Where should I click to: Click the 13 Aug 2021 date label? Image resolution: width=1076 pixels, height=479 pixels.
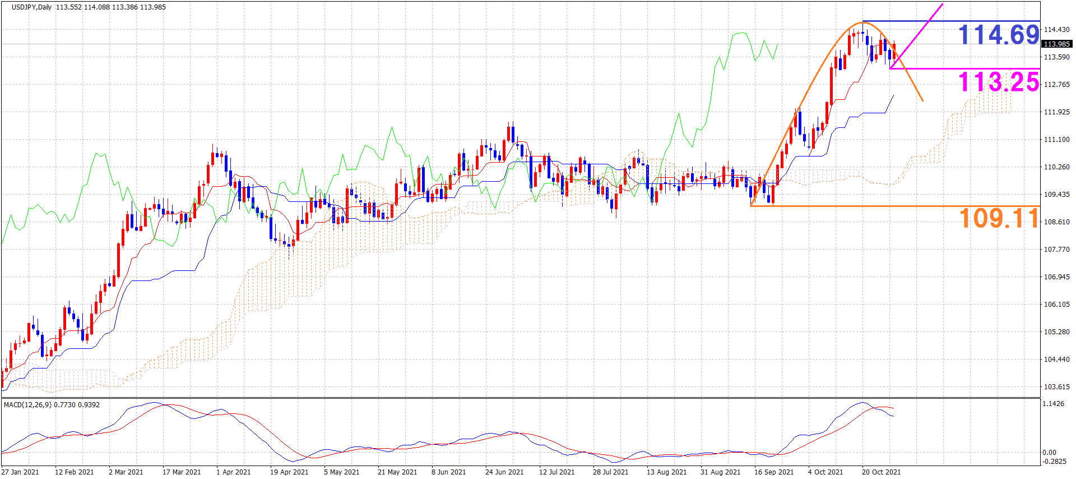coord(666,472)
